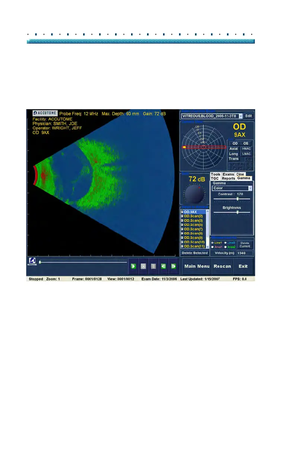295x456 pixels.
Task: Step back one frame
Action: tap(164, 266)
